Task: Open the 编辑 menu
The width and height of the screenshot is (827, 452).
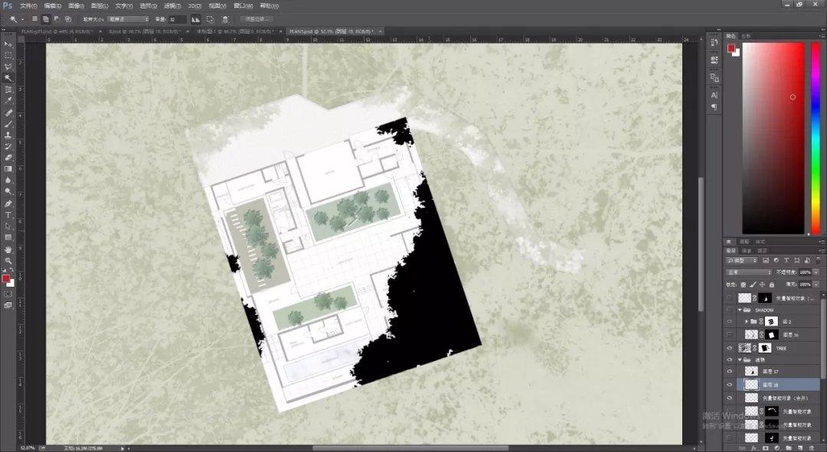Action: (52, 6)
